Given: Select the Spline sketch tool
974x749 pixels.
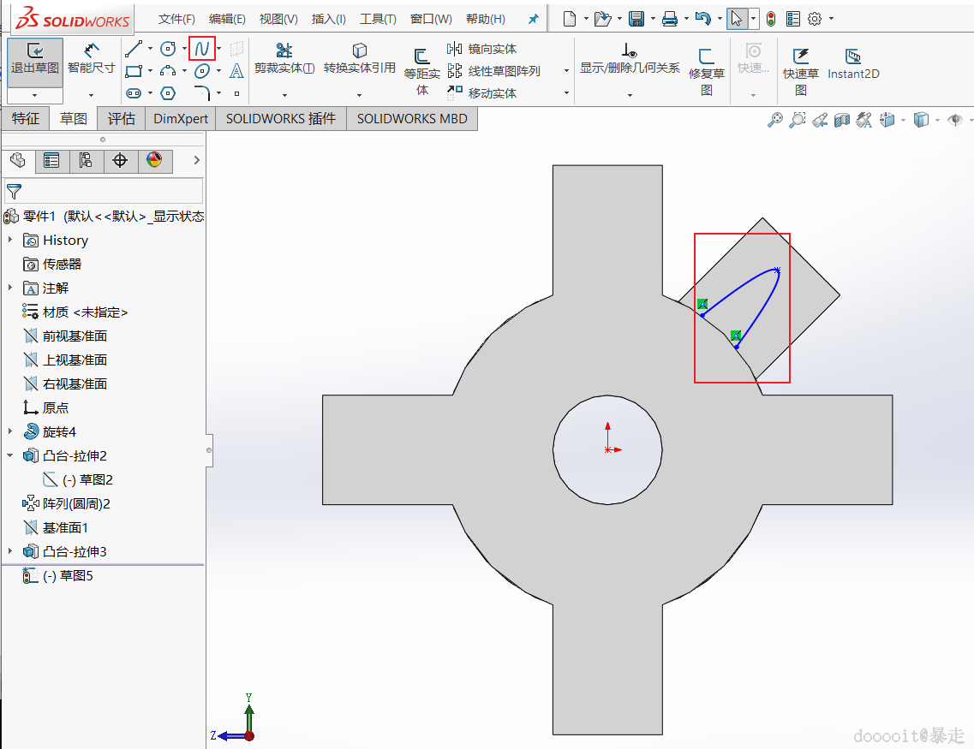Looking at the screenshot, I should coord(201,49).
